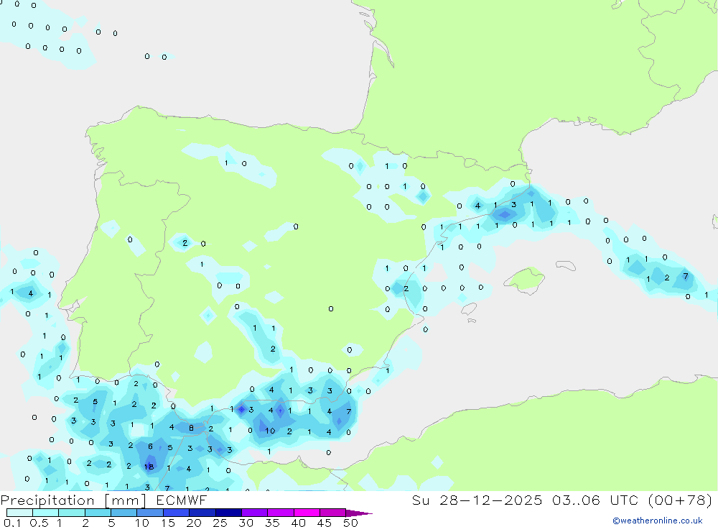
Task: Click the 45–50 mm legend swatch
Action: pos(332,513)
